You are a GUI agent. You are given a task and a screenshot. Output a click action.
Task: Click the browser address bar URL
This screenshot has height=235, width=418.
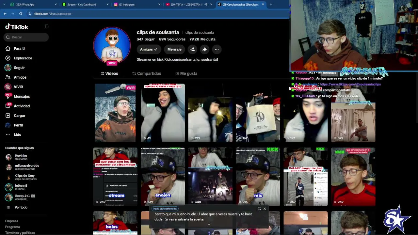(53, 14)
